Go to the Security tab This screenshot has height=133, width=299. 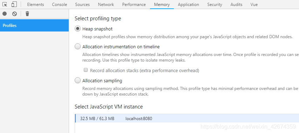click(x=215, y=5)
